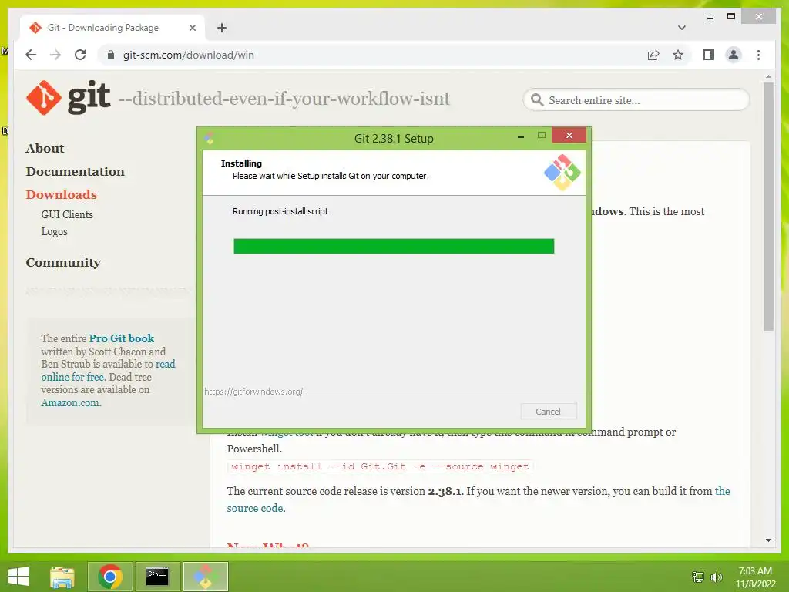Image resolution: width=789 pixels, height=592 pixels.
Task: Open the About section link
Action: [45, 149]
